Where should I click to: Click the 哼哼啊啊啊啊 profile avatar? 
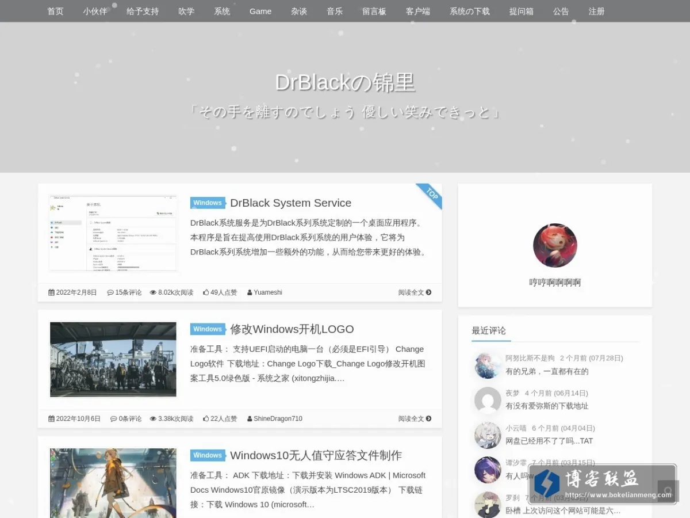click(555, 245)
